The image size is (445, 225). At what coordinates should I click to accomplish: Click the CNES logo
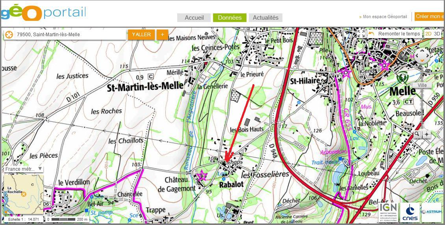(410, 212)
